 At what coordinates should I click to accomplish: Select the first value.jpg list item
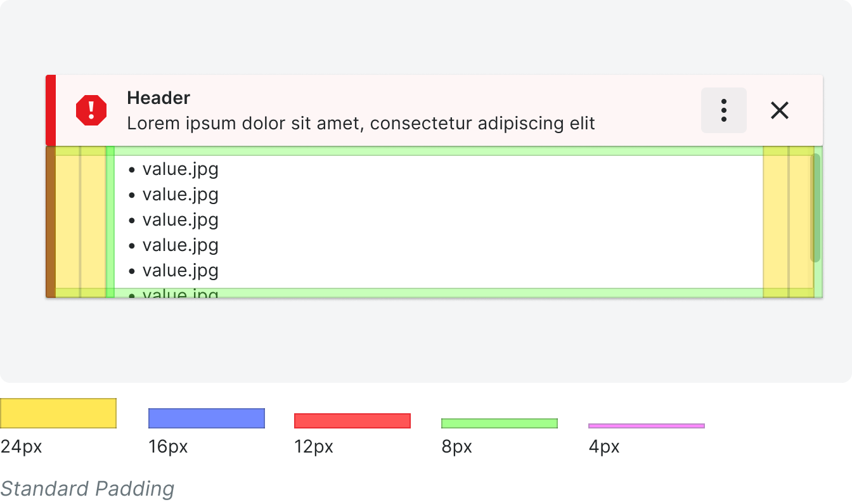point(174,169)
